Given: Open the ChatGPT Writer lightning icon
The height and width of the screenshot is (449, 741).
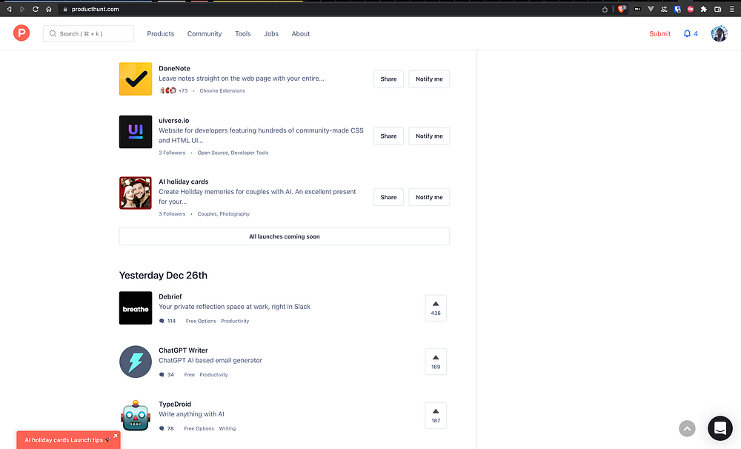Looking at the screenshot, I should (136, 362).
